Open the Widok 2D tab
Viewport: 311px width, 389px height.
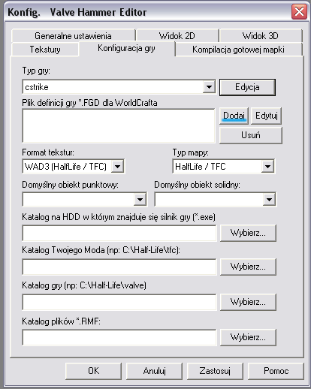point(177,36)
